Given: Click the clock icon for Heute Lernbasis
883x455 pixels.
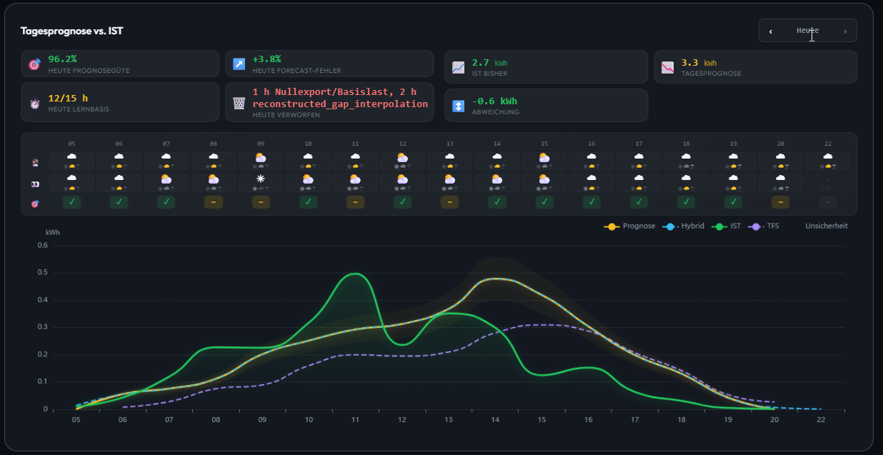Looking at the screenshot, I should [35, 104].
